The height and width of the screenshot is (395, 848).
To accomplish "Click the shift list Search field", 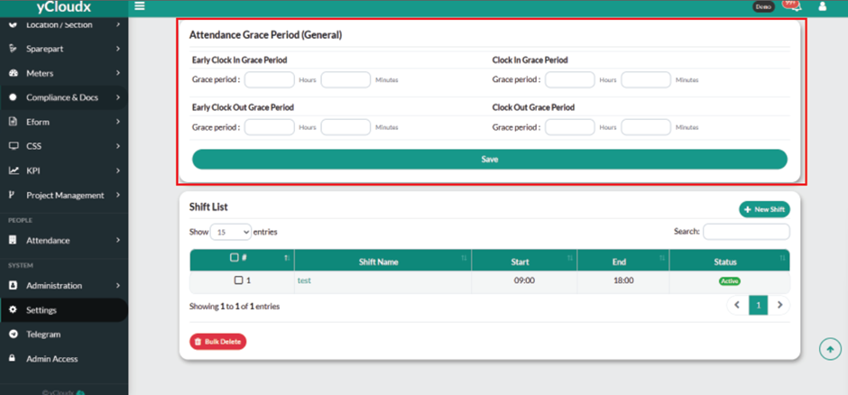I will pyautogui.click(x=746, y=231).
